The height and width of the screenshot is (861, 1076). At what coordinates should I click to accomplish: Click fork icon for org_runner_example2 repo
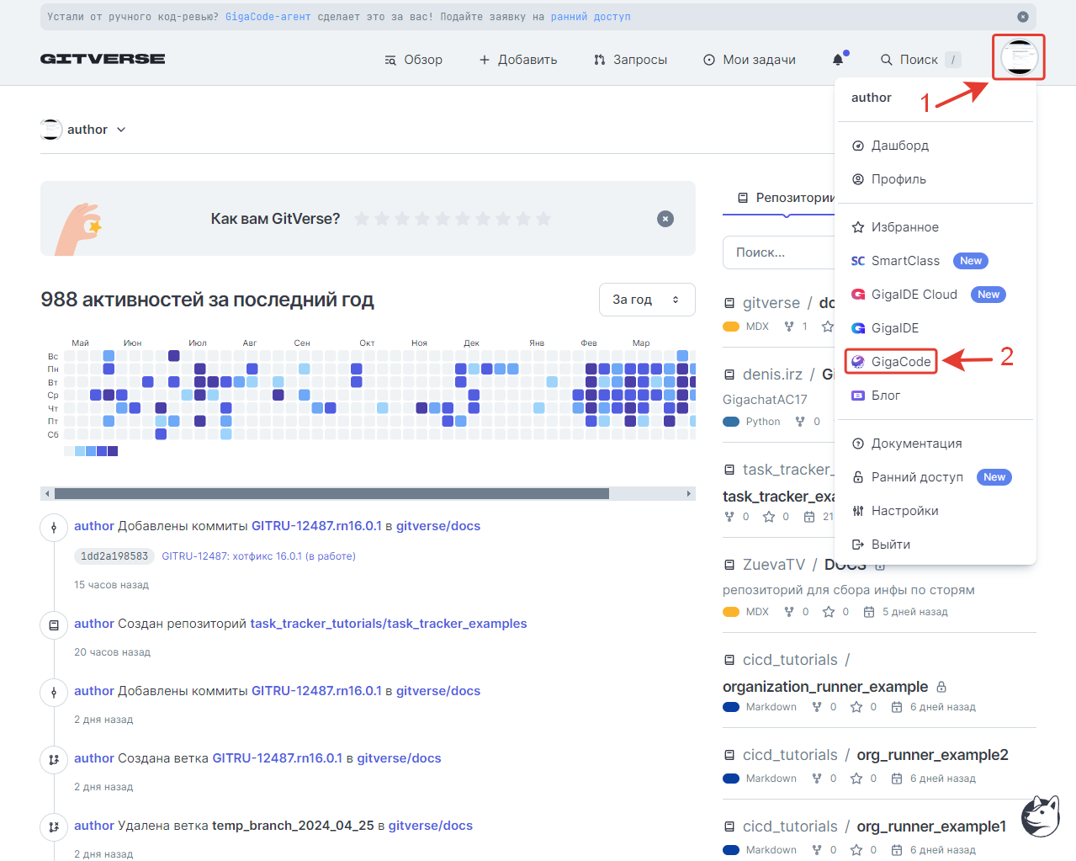pyautogui.click(x=817, y=779)
